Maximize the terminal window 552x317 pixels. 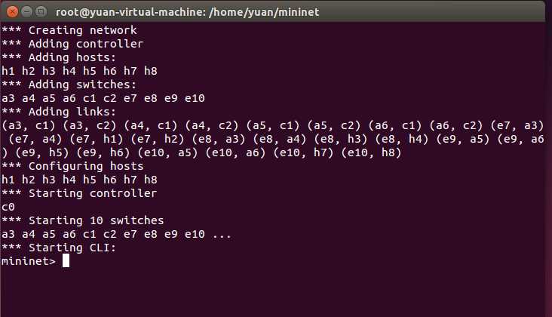41,12
